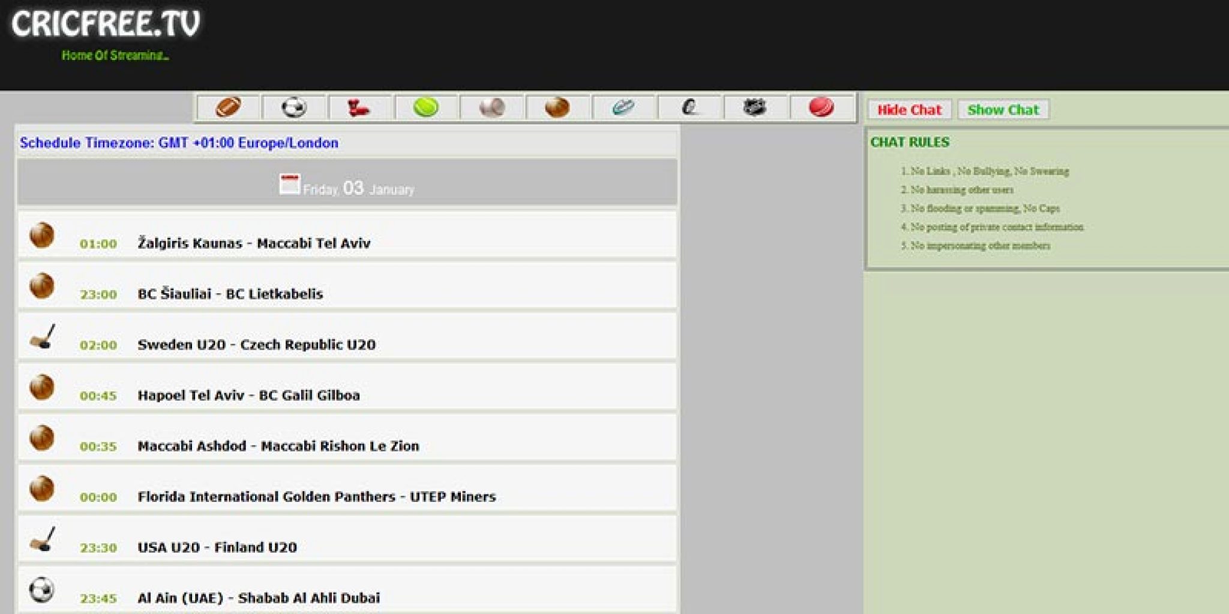Image resolution: width=1229 pixels, height=614 pixels.
Task: Click the 23:00 time of BC Šiauliai match
Action: tap(98, 294)
